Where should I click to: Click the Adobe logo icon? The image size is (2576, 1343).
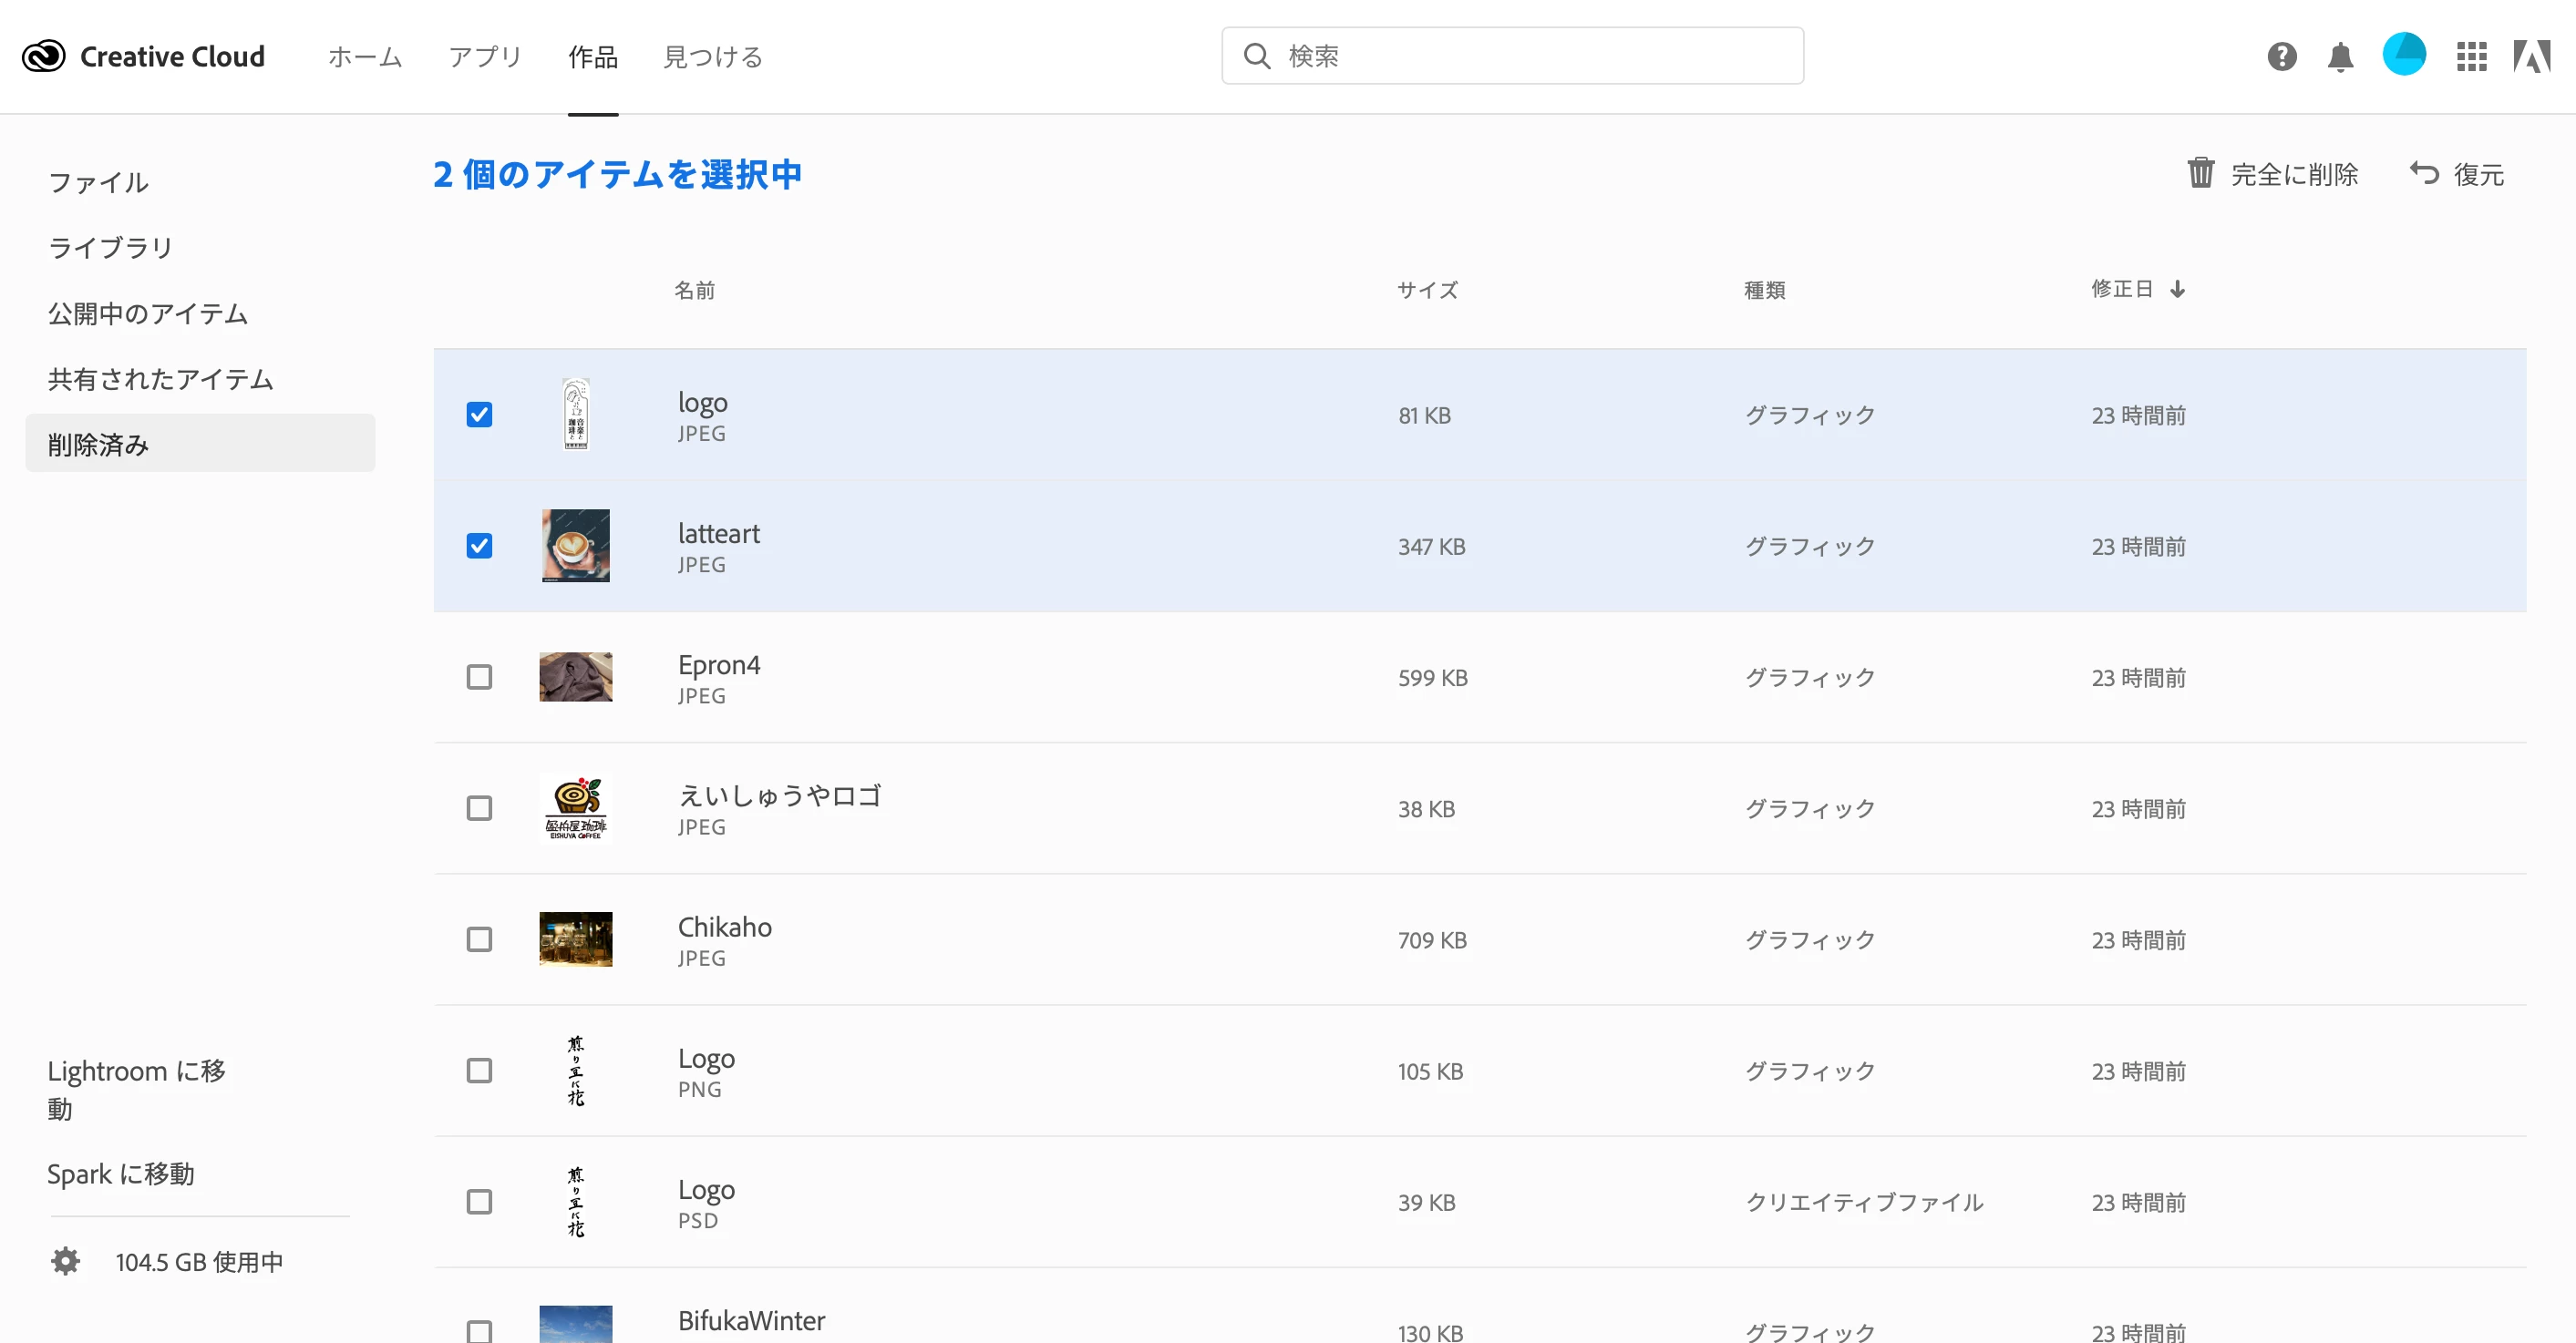2532,56
